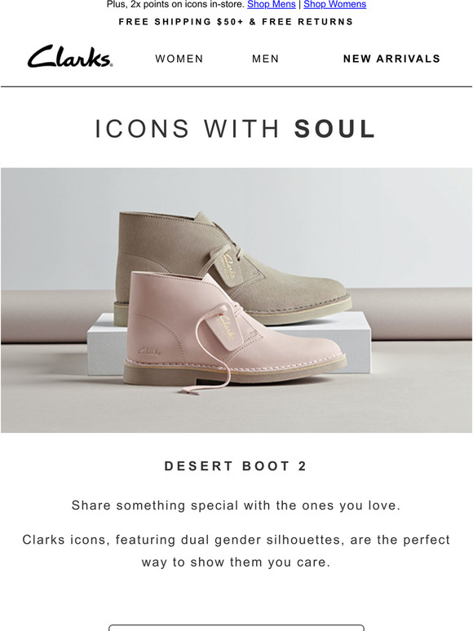This screenshot has height=631, width=473.
Task: Click the embossed Clarks logo on pink heel
Action: point(149,351)
